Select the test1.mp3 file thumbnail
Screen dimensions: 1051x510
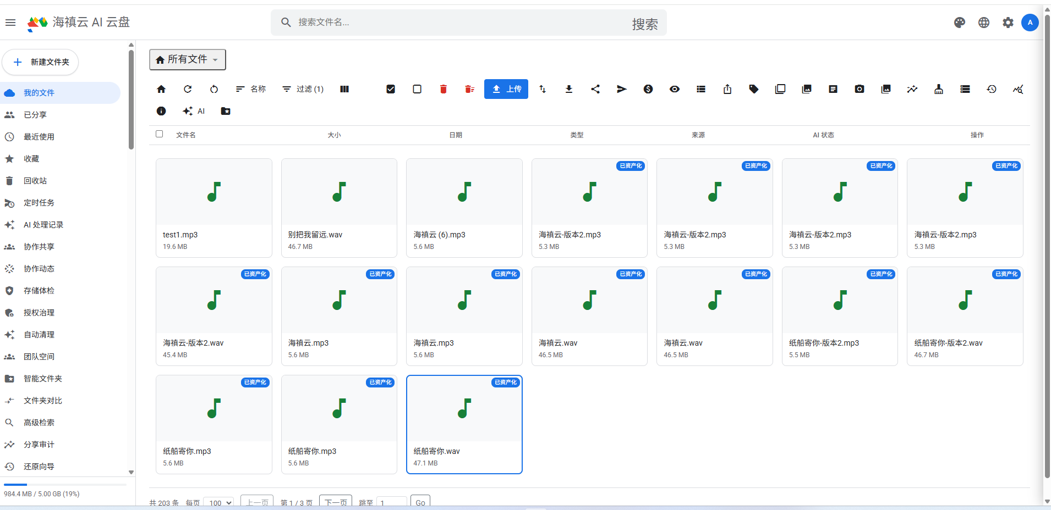point(214,192)
